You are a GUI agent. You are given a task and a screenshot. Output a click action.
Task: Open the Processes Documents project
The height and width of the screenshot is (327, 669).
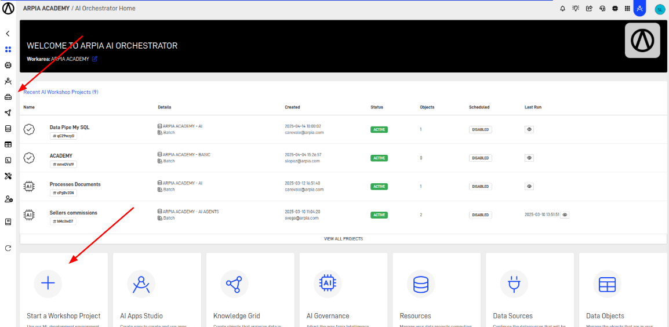[x=75, y=184]
